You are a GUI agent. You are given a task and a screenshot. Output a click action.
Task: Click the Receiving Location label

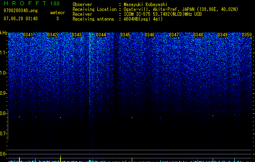coord(94,9)
